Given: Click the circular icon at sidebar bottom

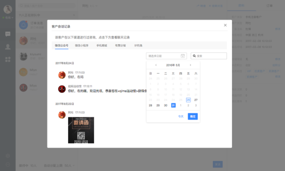Looking at the screenshot, I should [x=8, y=164].
